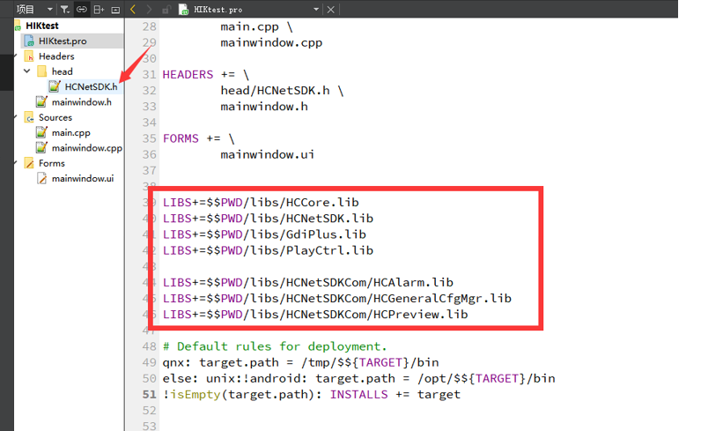Click the filter tree icon
This screenshot has width=723, height=431.
[x=65, y=9]
